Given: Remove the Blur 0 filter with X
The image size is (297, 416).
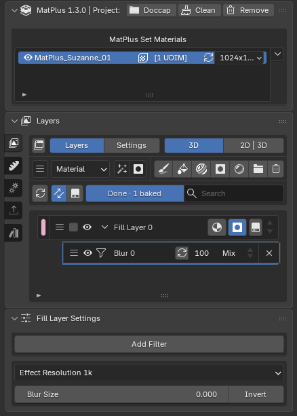Looking at the screenshot, I should point(269,253).
